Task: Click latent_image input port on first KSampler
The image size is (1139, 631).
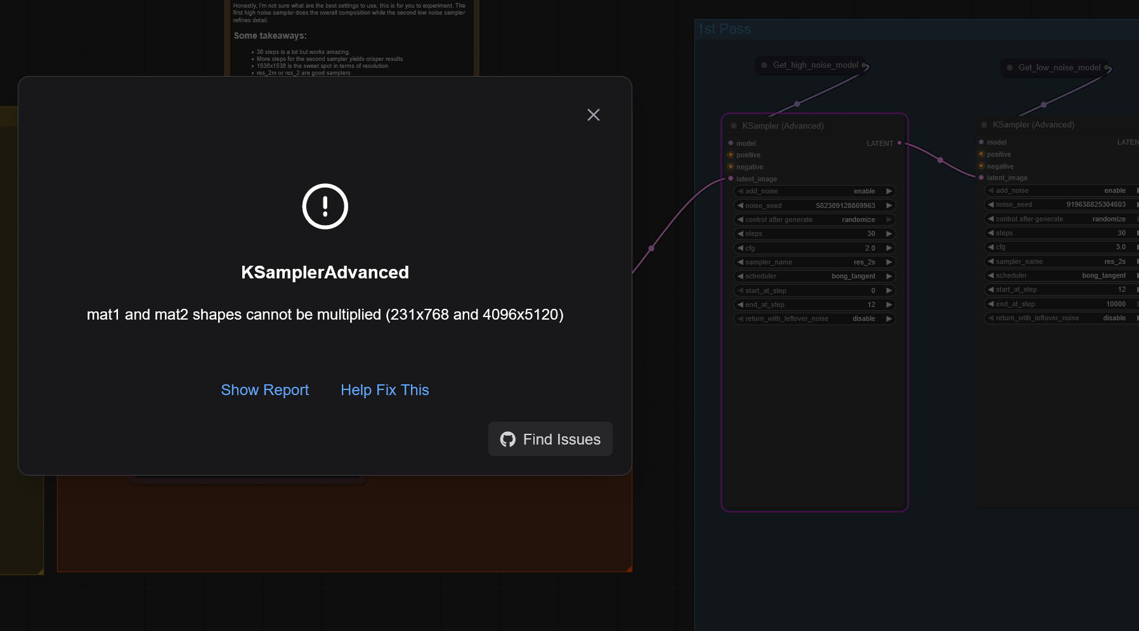Action: pos(731,179)
